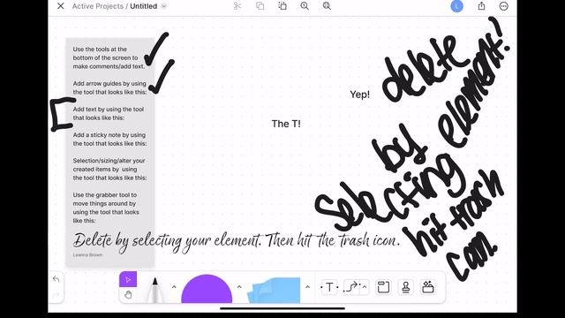Viewport: 565px width, 318px height.
Task: Expand shape options chevron beside purple circle
Action: pyautogui.click(x=239, y=287)
